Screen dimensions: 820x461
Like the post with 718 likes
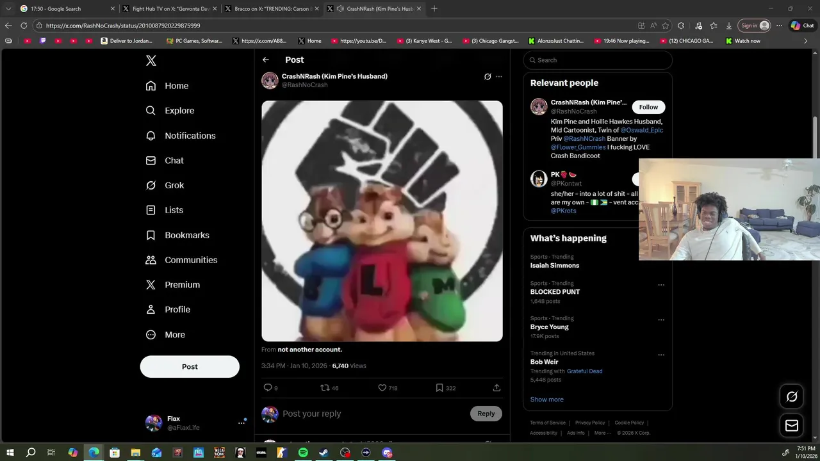(x=388, y=387)
